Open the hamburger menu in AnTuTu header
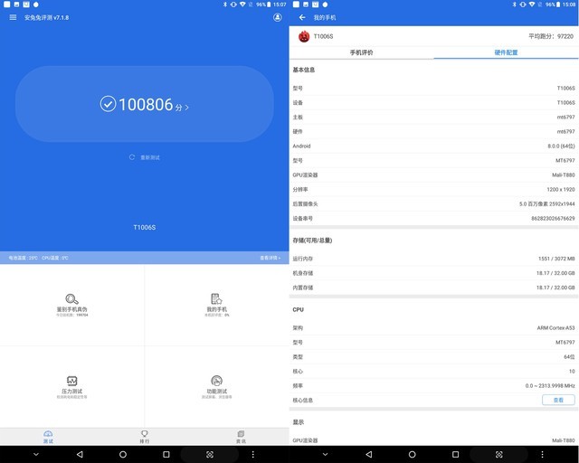Image resolution: width=579 pixels, height=463 pixels. pos(13,17)
